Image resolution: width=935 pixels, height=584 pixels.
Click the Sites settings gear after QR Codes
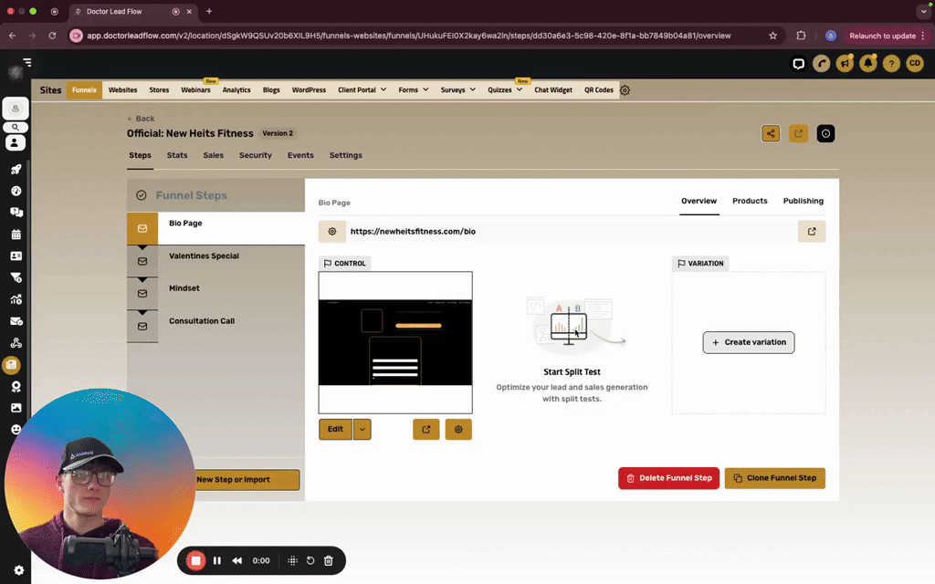[625, 90]
